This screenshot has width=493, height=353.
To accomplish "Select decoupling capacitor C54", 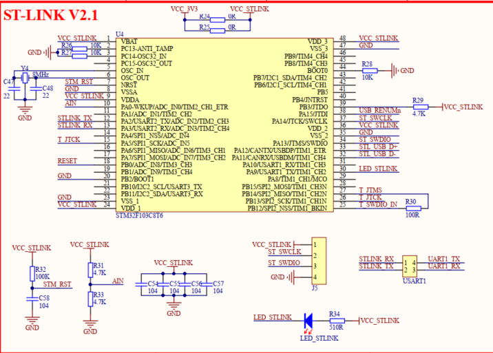I will pyautogui.click(x=141, y=284).
